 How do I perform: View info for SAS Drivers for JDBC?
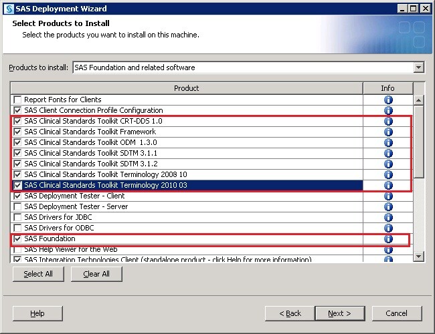[x=388, y=217]
